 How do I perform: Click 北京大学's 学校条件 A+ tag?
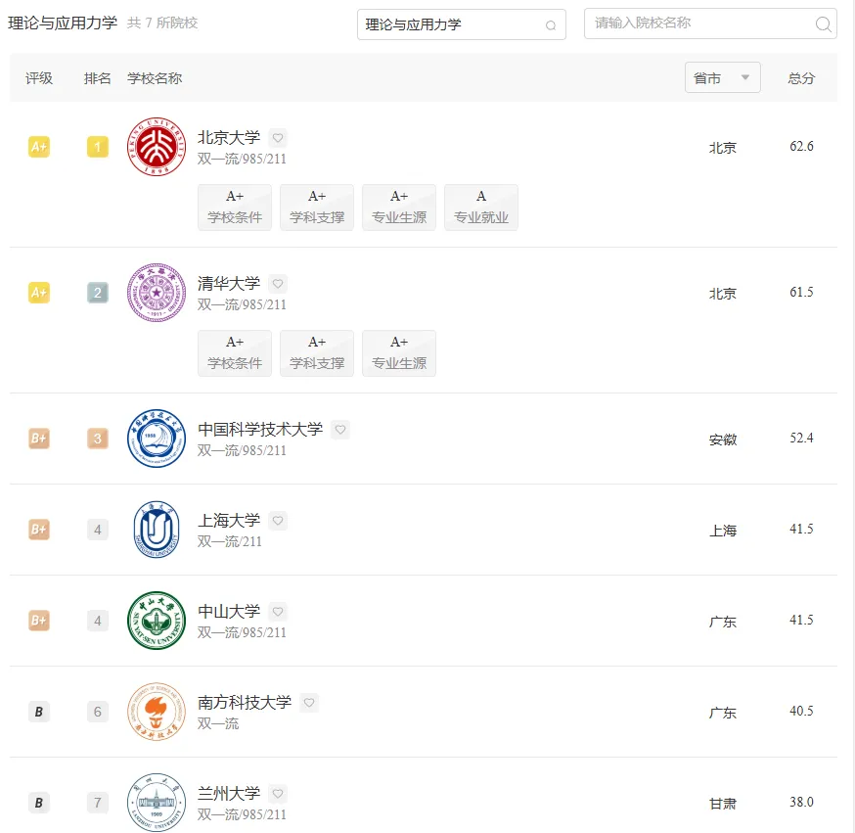click(235, 208)
